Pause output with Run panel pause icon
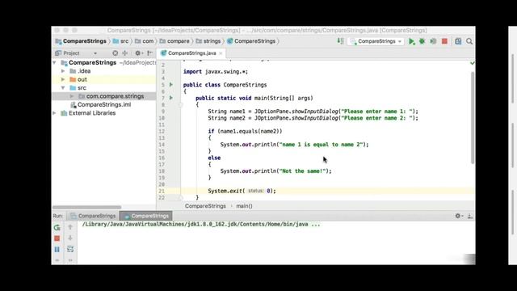Screen dimensions: 517x291 coord(57,250)
